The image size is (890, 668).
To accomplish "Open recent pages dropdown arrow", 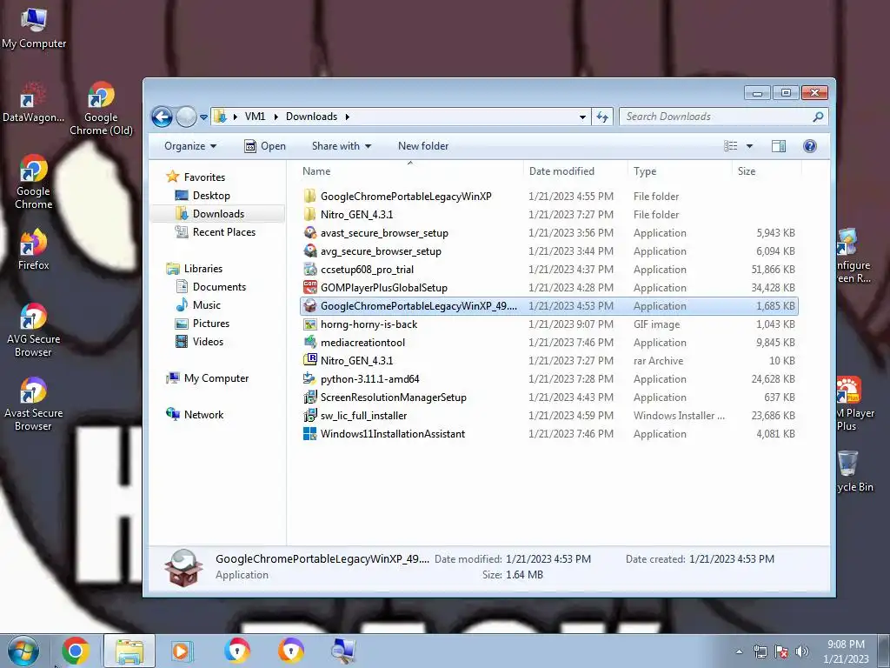I will (203, 117).
